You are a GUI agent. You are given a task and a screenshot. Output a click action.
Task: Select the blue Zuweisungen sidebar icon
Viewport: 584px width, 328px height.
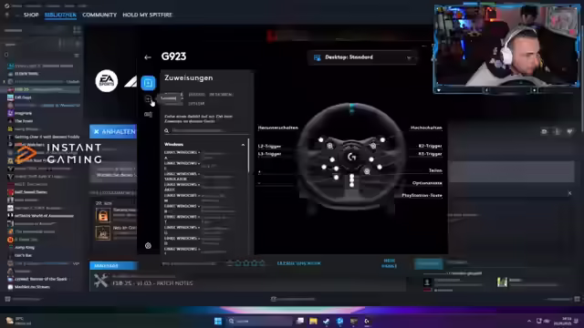coord(148,83)
